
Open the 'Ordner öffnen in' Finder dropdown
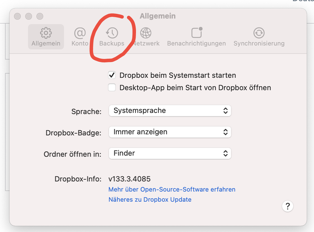click(170, 154)
